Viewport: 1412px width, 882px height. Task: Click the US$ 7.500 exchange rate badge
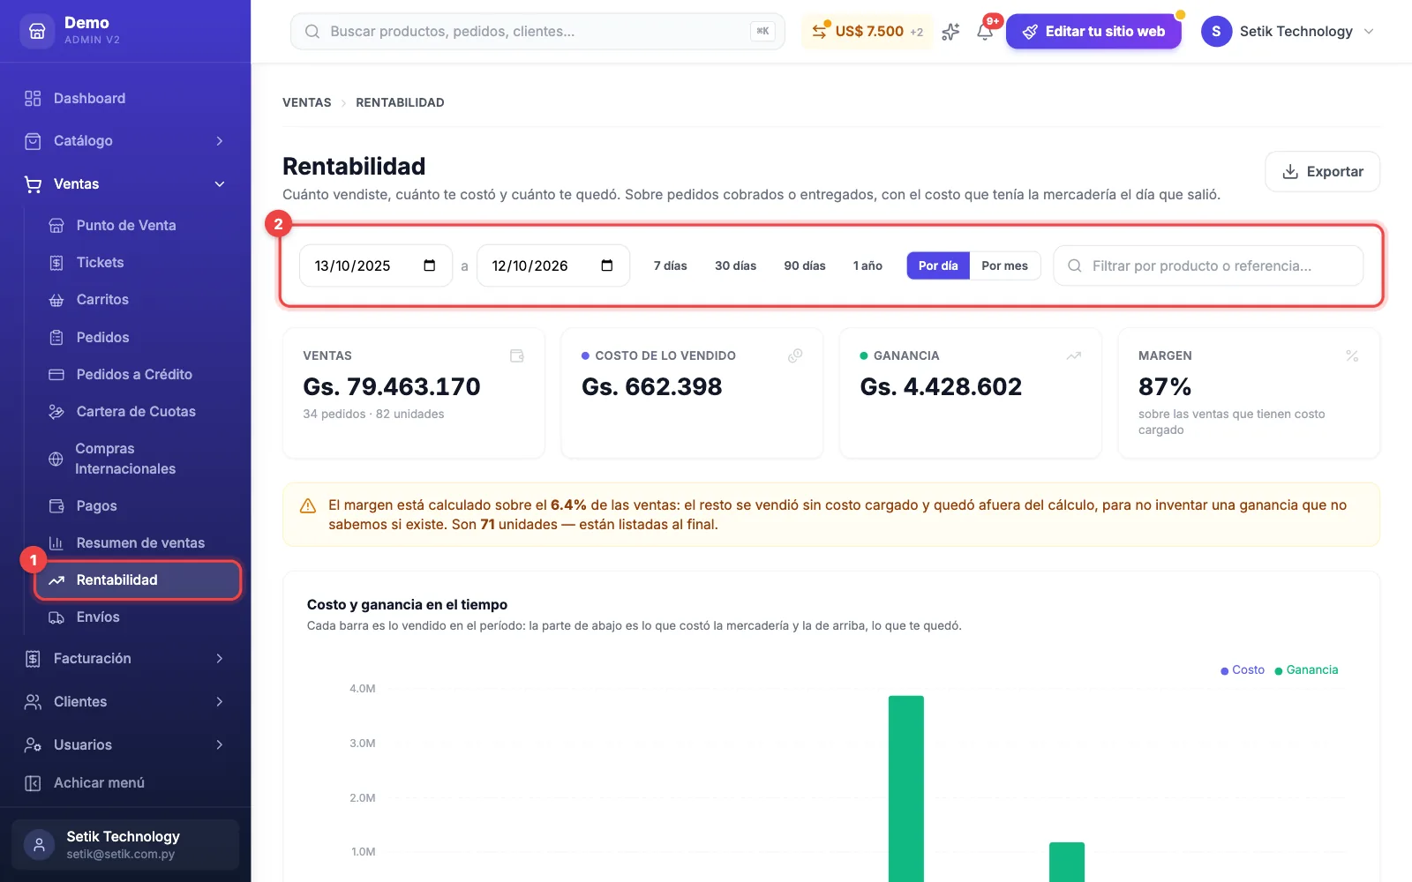pyautogui.click(x=867, y=32)
